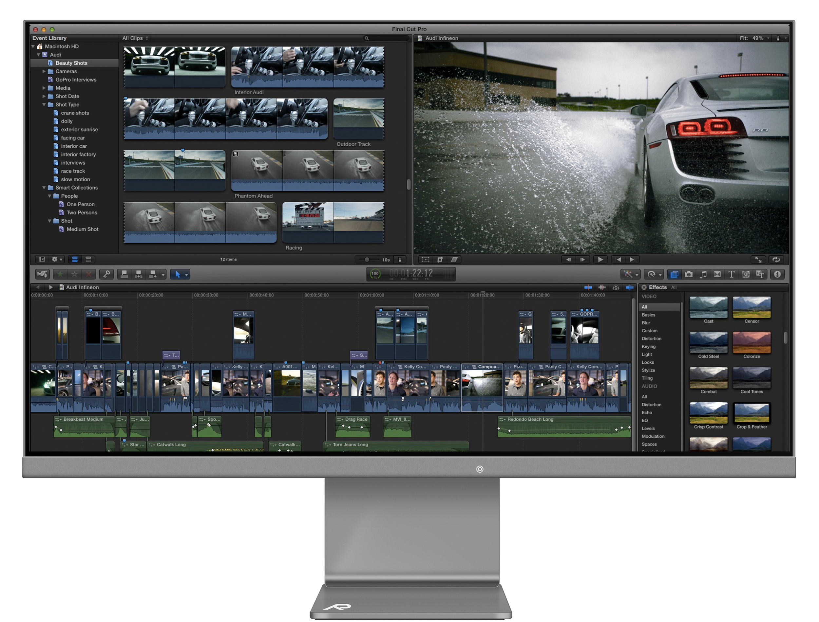Toggle video skimming in the timeline
The height and width of the screenshot is (622, 819).
588,287
